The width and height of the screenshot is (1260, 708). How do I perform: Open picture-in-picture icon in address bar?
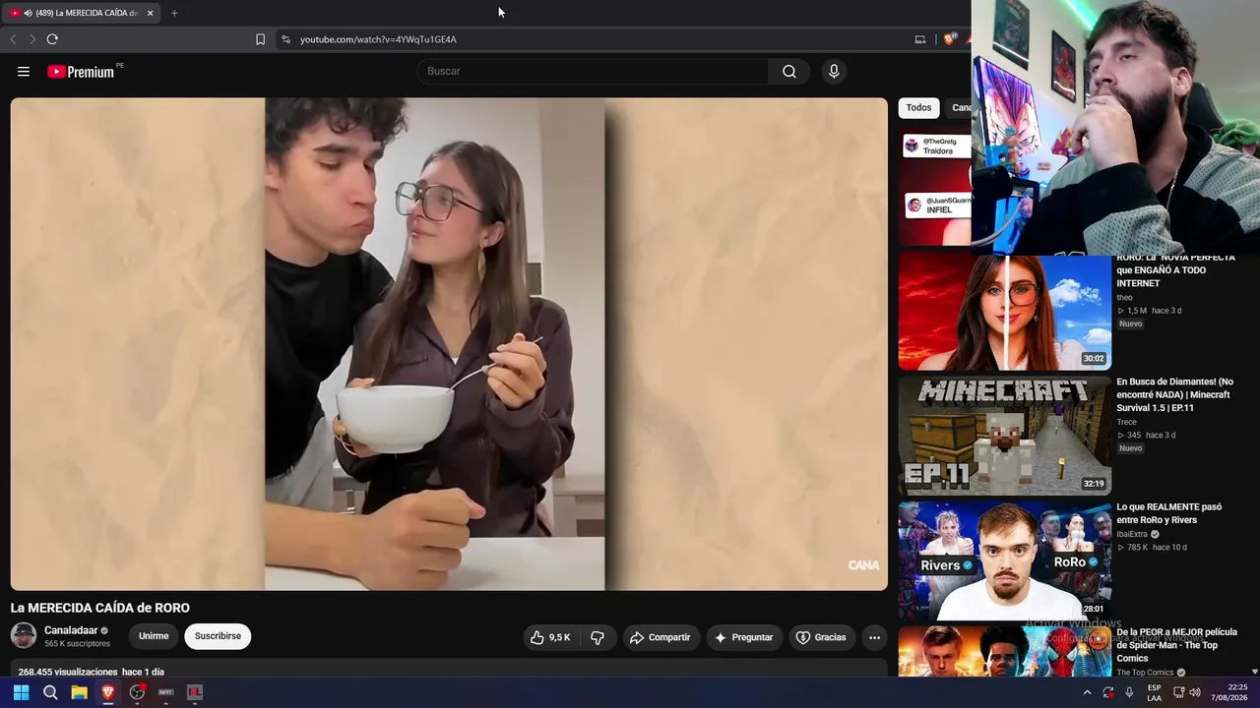[920, 39]
